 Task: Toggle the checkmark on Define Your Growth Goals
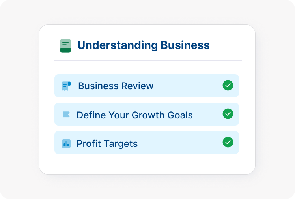tap(228, 114)
